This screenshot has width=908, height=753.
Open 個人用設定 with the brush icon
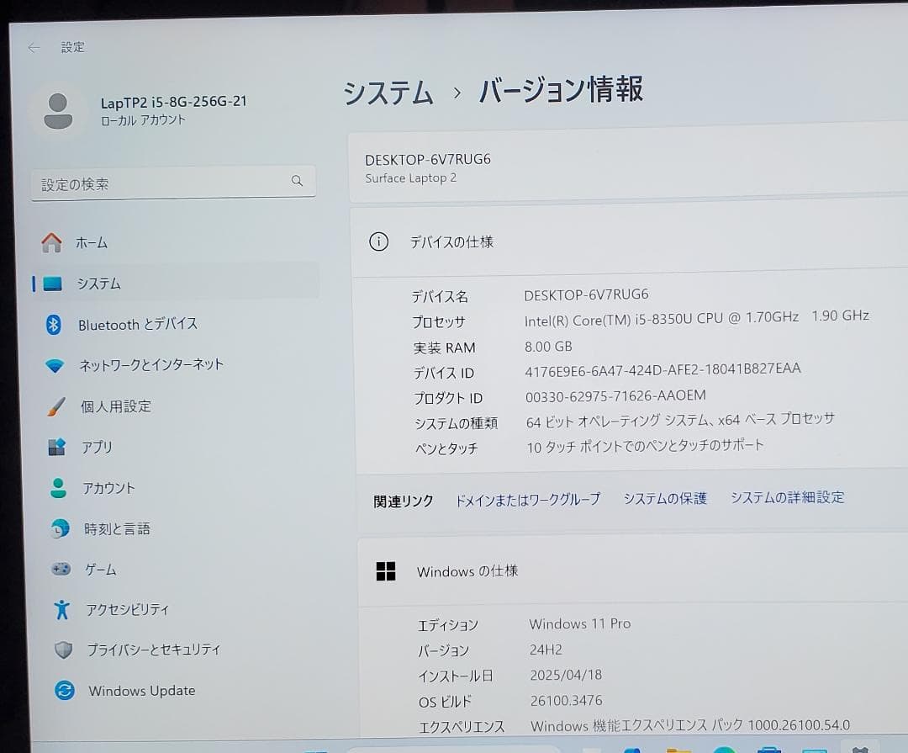coord(118,406)
